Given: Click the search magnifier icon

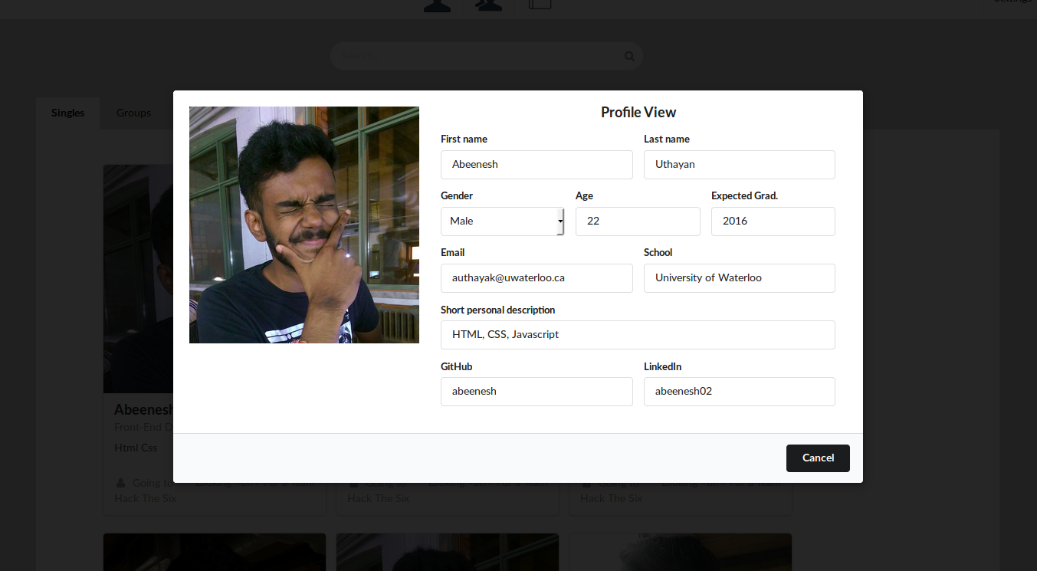Looking at the screenshot, I should point(629,56).
